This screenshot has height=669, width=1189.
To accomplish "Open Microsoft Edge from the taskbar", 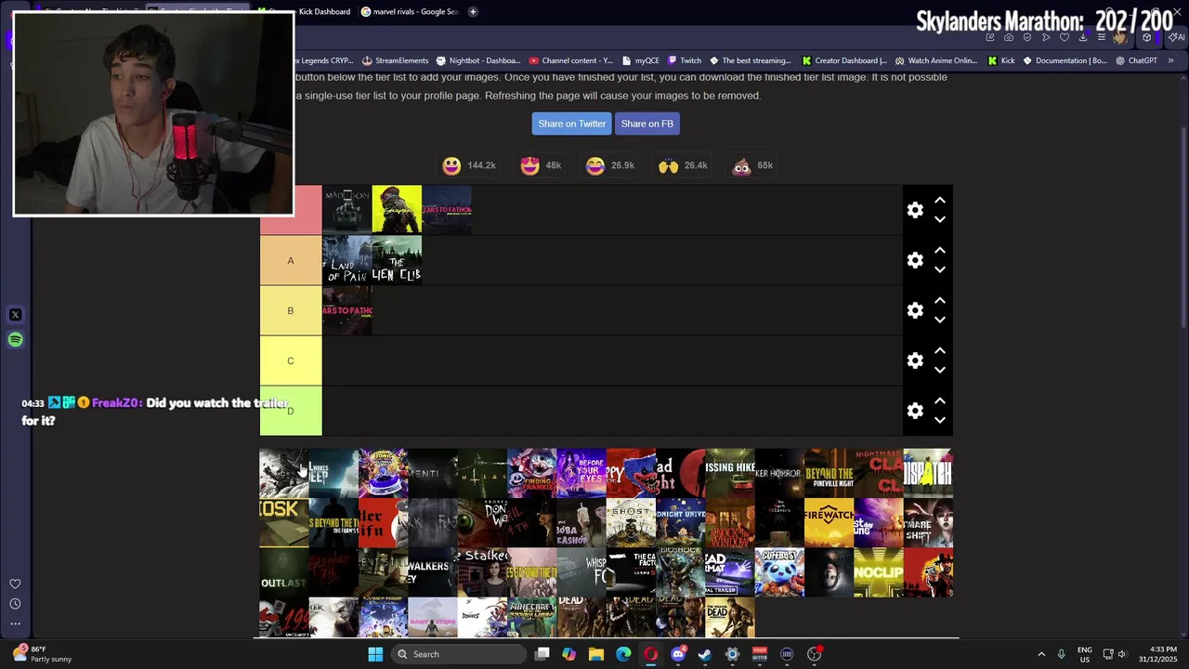I will point(623,654).
